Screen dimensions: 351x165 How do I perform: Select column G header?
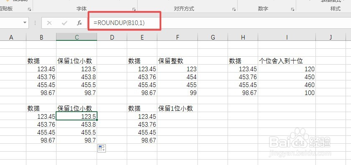pos(213,37)
